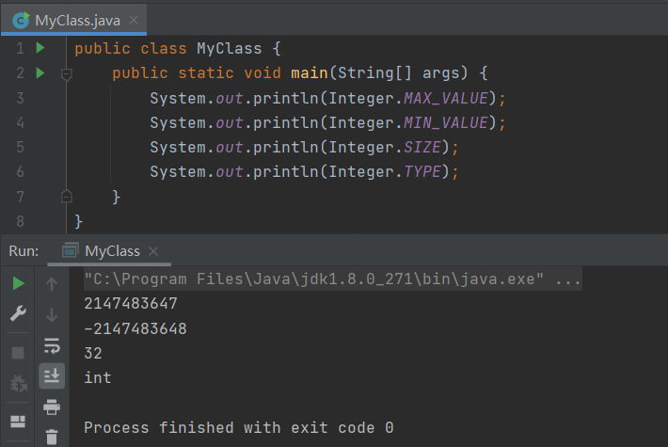Click the Restore Layout icon in the run panel

tap(18, 422)
